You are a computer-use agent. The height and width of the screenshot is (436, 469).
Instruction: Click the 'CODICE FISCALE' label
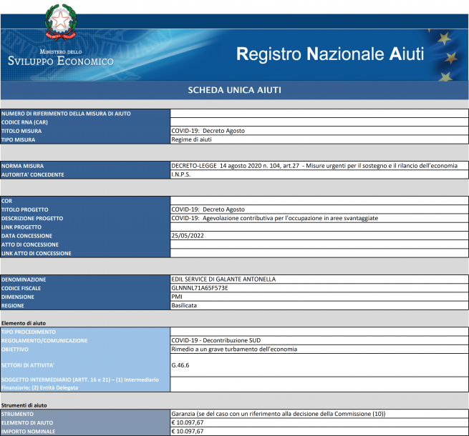point(21,288)
